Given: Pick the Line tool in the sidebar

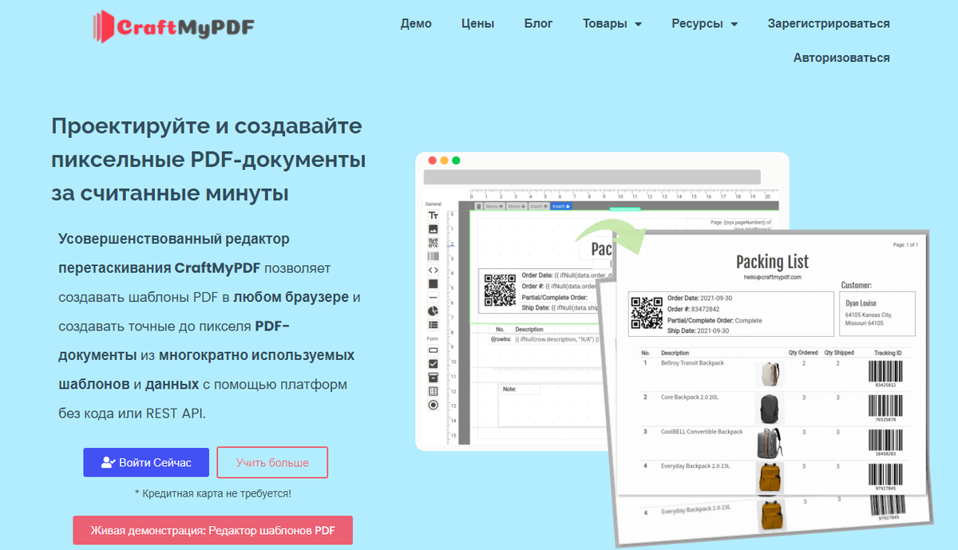Looking at the screenshot, I should (x=432, y=297).
